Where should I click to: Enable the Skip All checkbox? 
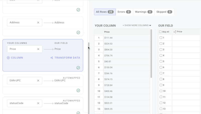(x=160, y=32)
